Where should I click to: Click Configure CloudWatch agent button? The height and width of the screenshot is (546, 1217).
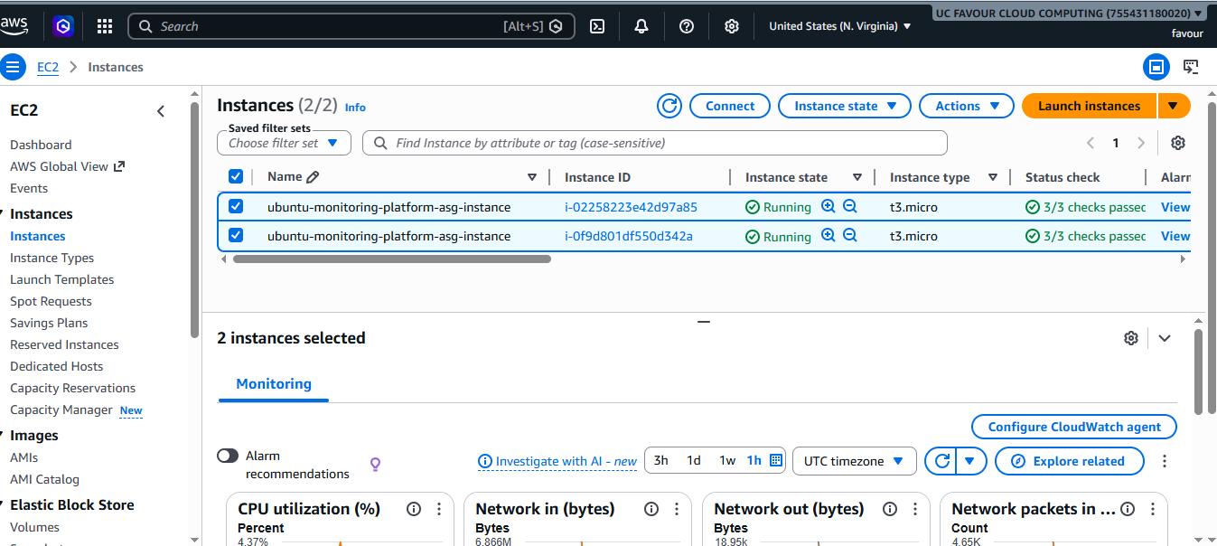1074,427
